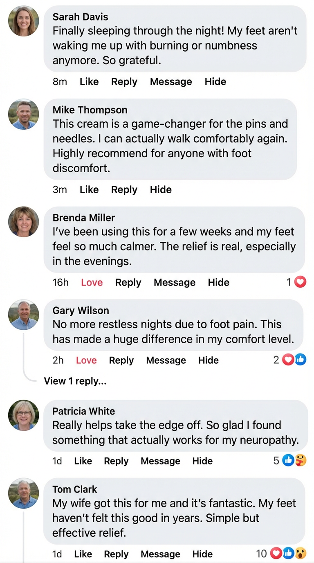Message Sarah Davis from her comment
This screenshot has height=563, width=314.
click(171, 82)
